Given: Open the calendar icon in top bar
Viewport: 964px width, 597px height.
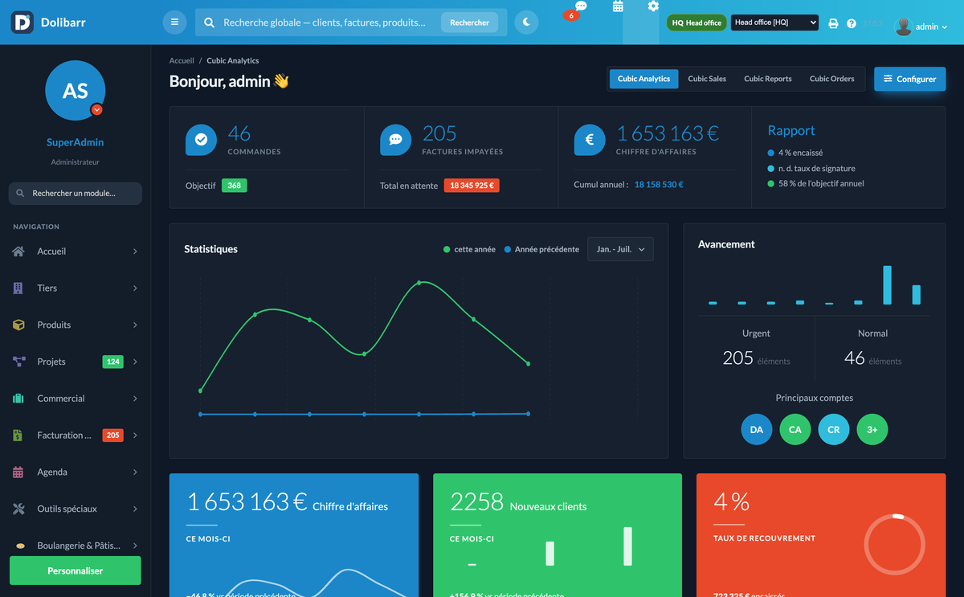Looking at the screenshot, I should tap(618, 6).
